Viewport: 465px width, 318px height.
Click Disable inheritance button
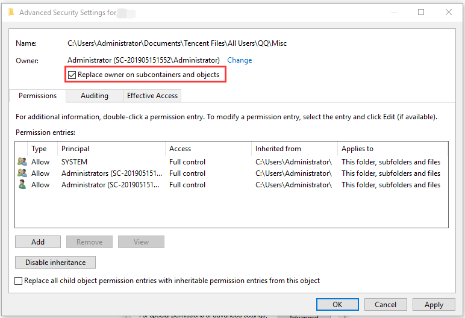click(x=55, y=263)
